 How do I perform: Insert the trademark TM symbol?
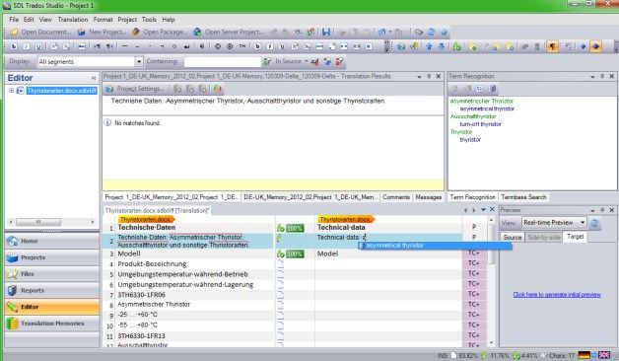pos(242,46)
